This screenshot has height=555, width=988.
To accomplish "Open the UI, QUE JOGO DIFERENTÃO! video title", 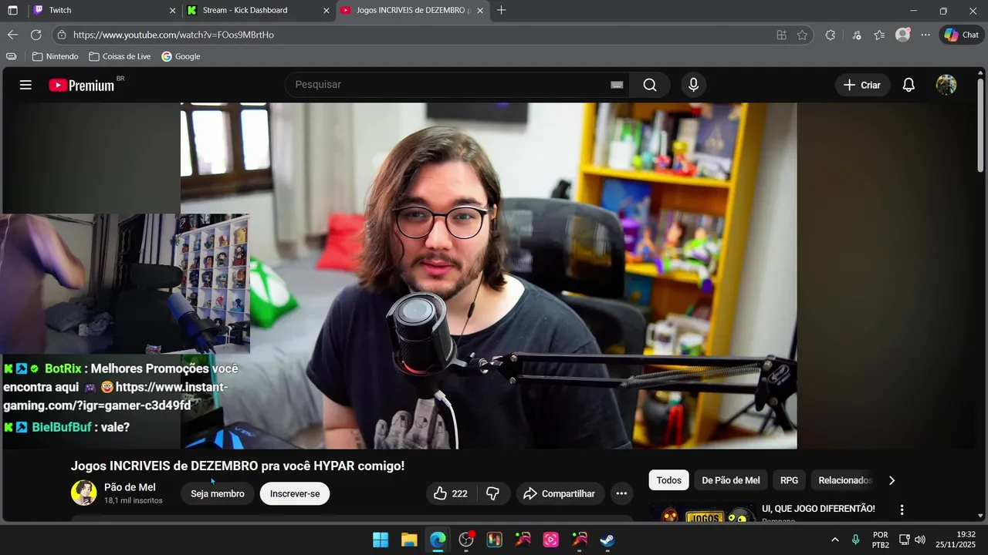I will 818,509.
